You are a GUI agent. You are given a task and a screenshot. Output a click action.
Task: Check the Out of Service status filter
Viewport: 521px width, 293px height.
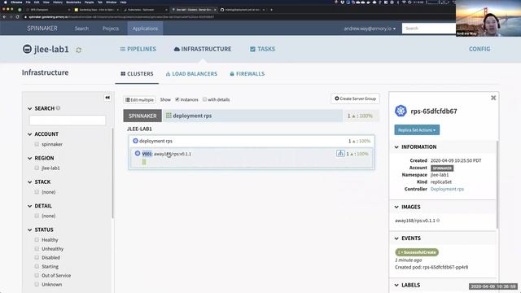(x=37, y=275)
